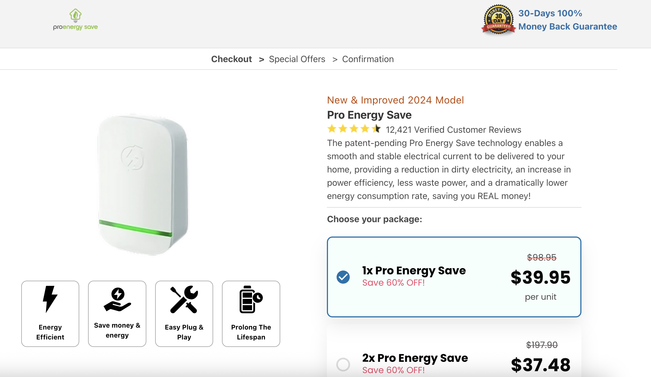Click the proenergy save house logo
This screenshot has height=377, width=651.
pos(75,19)
